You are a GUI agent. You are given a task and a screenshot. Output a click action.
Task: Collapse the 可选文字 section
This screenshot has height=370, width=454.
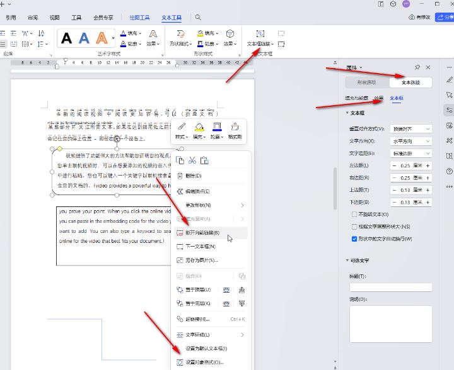pyautogui.click(x=347, y=261)
